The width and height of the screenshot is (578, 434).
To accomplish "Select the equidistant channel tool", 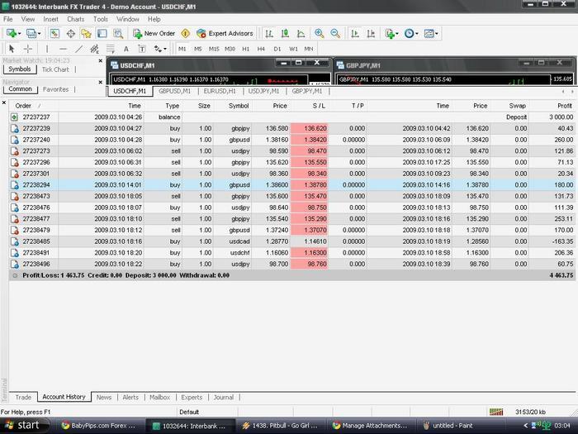I will (x=95, y=49).
